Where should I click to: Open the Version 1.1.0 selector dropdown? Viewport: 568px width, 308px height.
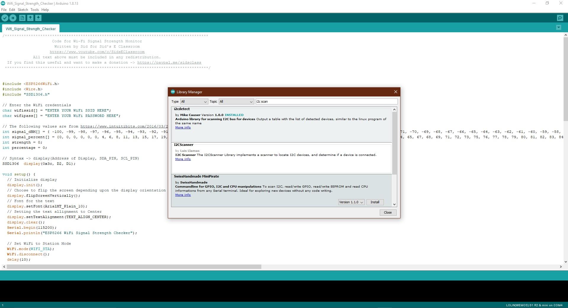click(x=351, y=202)
